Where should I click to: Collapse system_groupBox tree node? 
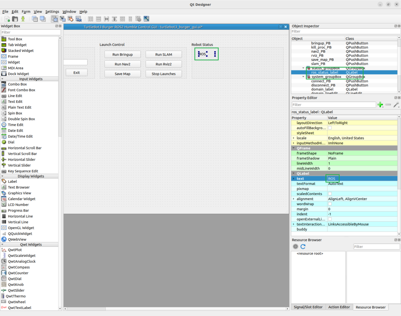(303, 77)
